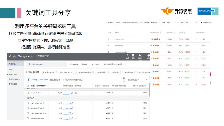
Task: Click the trend sparkline for antigen test kit
Action: pos(68,93)
